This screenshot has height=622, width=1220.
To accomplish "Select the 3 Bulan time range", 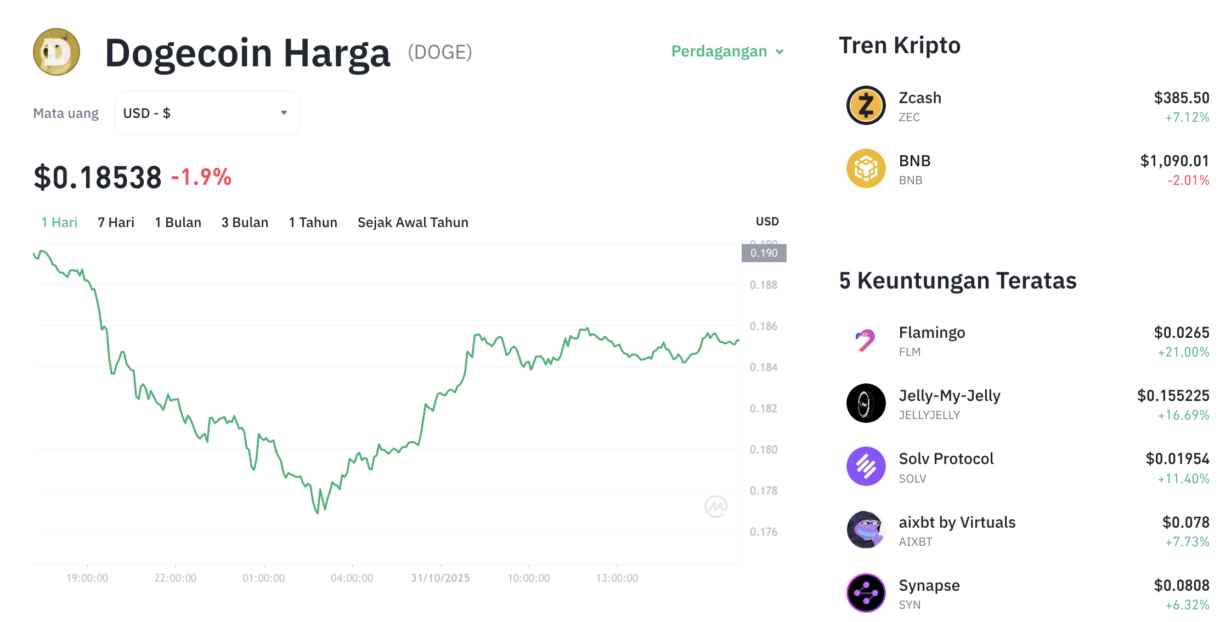I will pos(245,222).
